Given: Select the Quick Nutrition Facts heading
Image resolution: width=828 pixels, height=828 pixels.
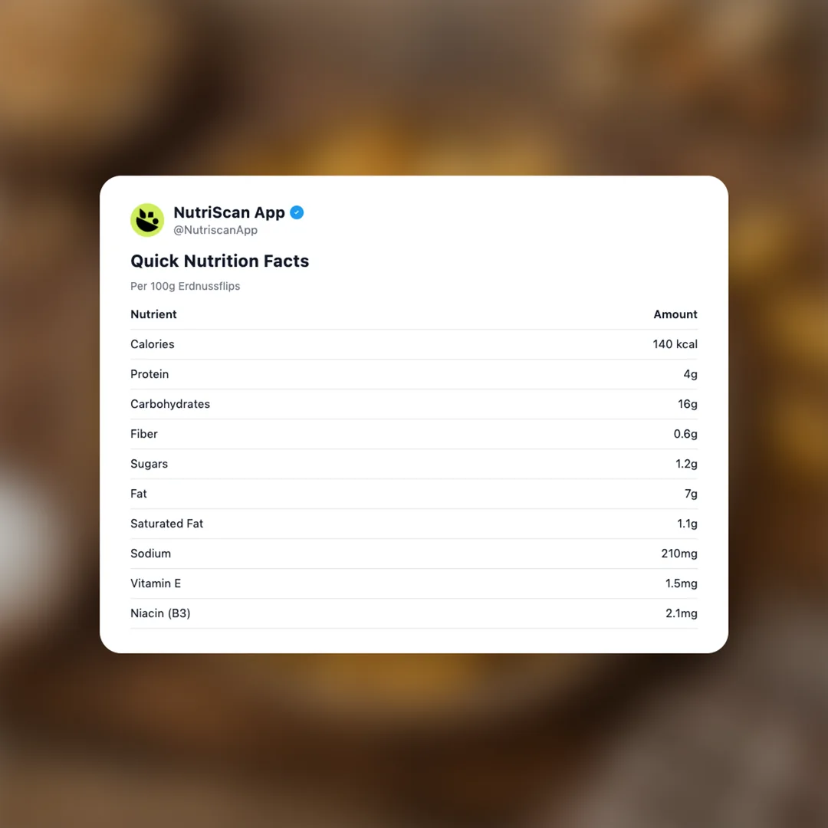Looking at the screenshot, I should point(219,261).
